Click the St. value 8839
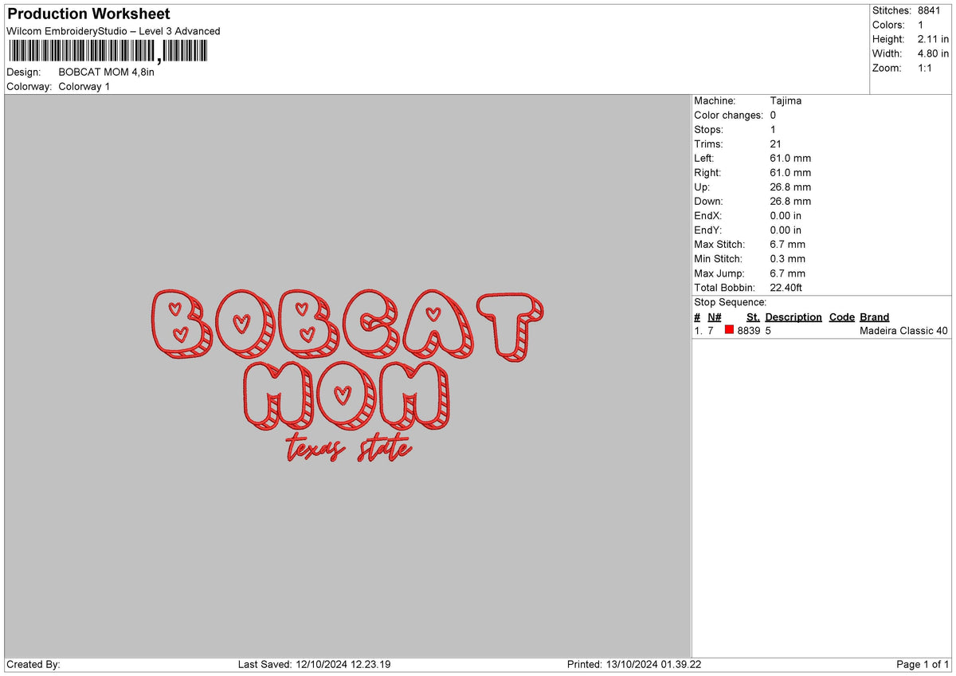Viewport: 956px width, 676px height. click(x=748, y=330)
